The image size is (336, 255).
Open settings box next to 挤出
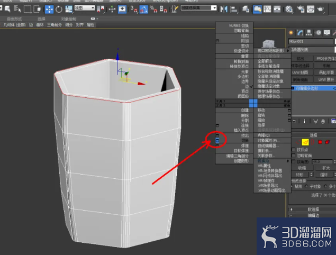tap(217, 135)
